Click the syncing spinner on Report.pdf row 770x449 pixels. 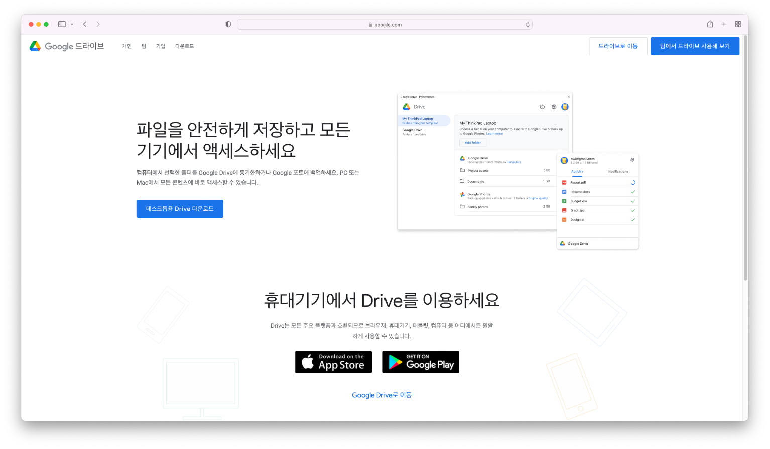[633, 183]
